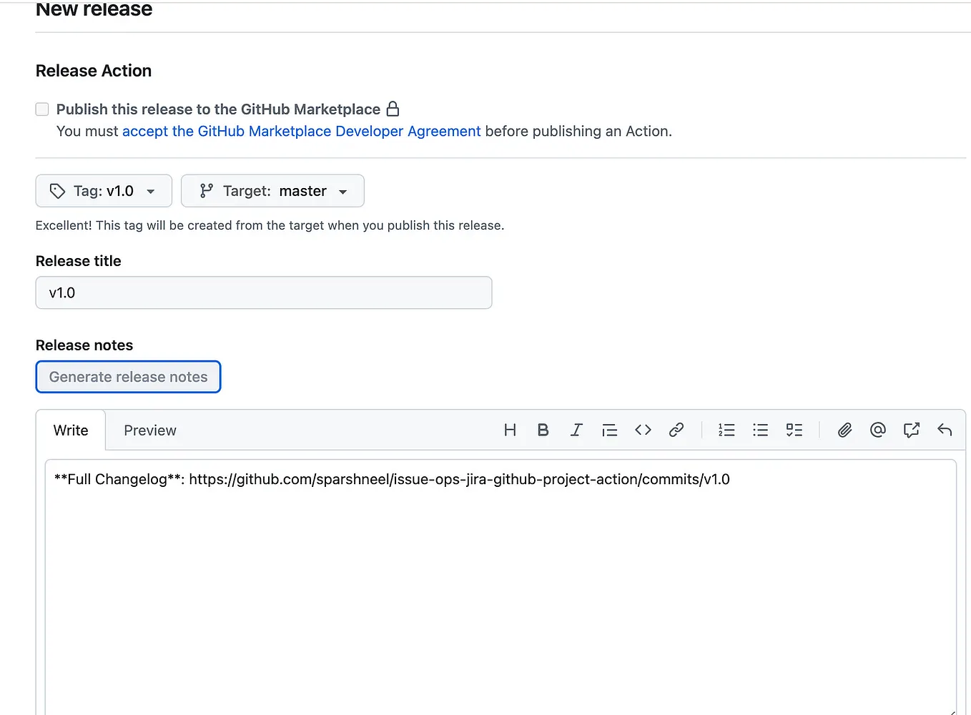Viewport: 971px width, 715px height.
Task: Open the Target: master branch dropdown
Action: (x=272, y=191)
